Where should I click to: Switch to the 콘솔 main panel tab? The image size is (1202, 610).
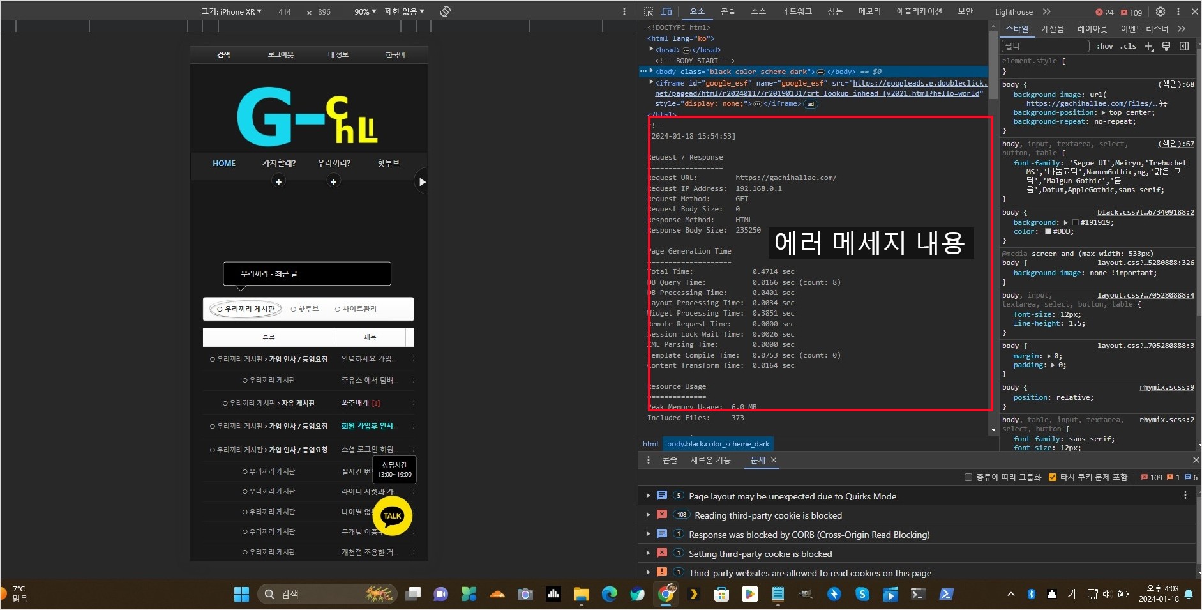(x=728, y=11)
